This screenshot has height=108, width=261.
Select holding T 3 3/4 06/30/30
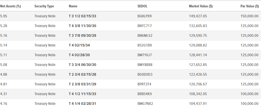click(82, 65)
